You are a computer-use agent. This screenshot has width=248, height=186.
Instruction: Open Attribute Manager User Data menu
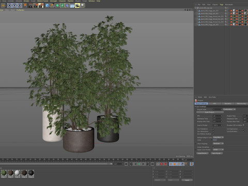click(212, 97)
